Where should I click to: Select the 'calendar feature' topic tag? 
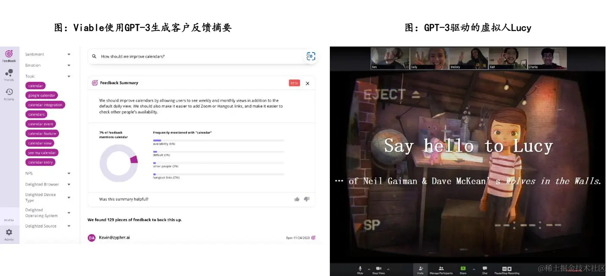click(42, 133)
